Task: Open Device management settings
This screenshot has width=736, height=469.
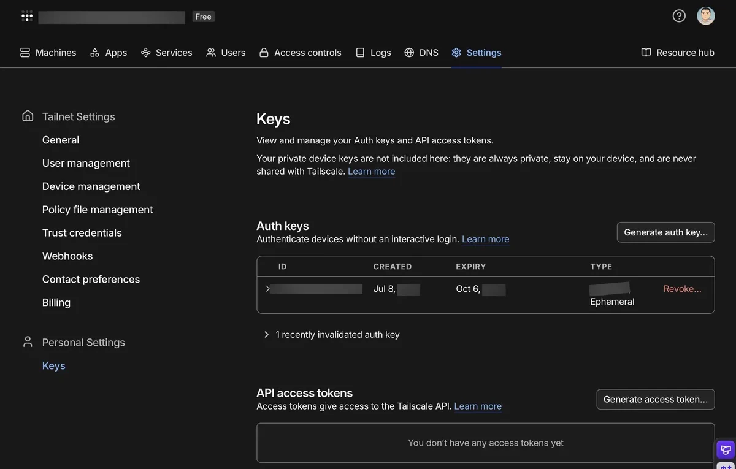Action: 91,186
